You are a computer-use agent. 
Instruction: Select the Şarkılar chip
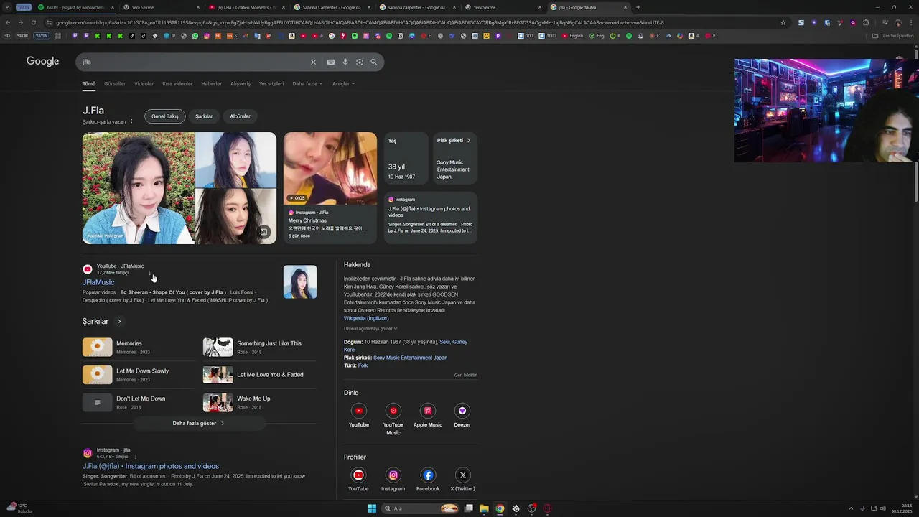coord(204,116)
